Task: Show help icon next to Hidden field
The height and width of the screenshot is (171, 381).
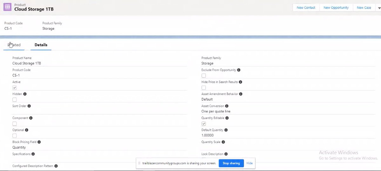Action: 25,94
